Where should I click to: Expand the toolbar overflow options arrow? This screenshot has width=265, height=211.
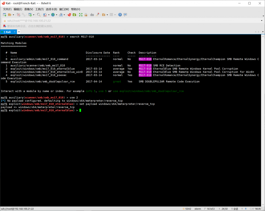coord(263,16)
